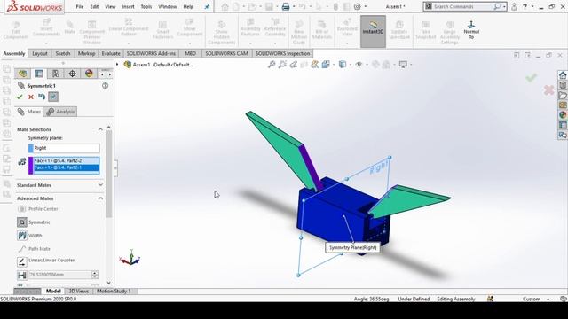This screenshot has width=568, height=319.
Task: Open the PropertyManager tab icon
Action: [x=39, y=74]
